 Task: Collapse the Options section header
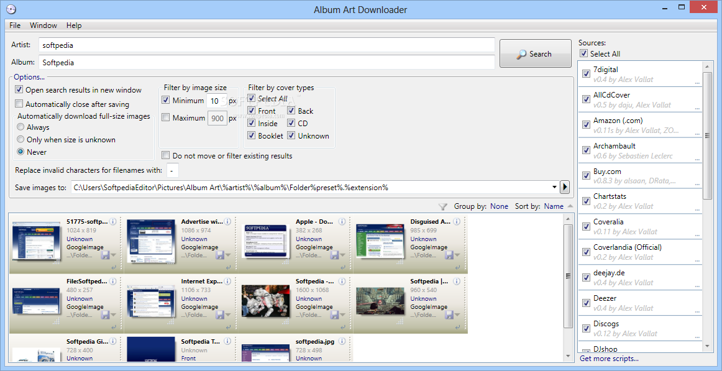click(x=29, y=77)
